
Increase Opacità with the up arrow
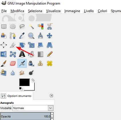pos(52,115)
